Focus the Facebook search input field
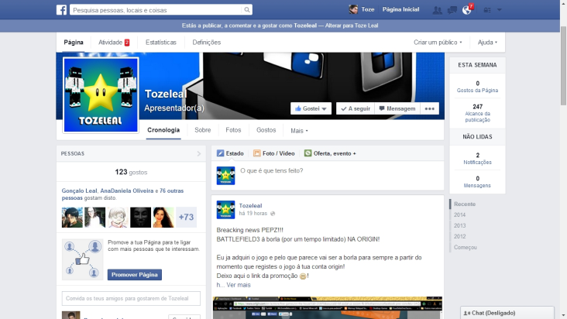Image resolution: width=567 pixels, height=319 pixels. pos(156,10)
